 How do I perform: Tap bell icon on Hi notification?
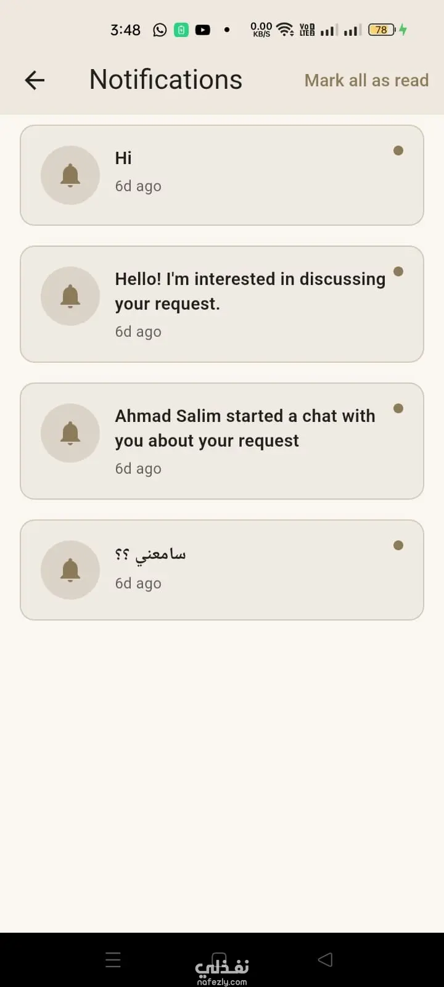[70, 175]
